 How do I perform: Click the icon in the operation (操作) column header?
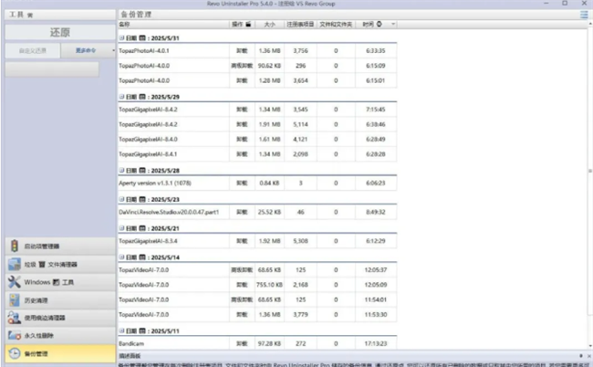tap(248, 25)
